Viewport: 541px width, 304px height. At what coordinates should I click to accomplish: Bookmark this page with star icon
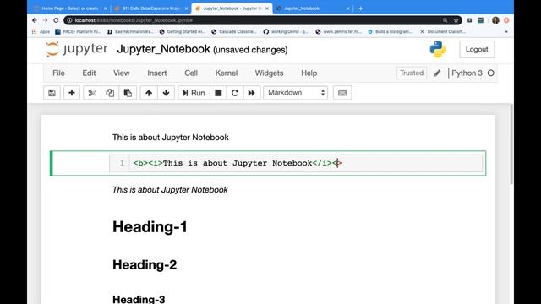[456, 20]
